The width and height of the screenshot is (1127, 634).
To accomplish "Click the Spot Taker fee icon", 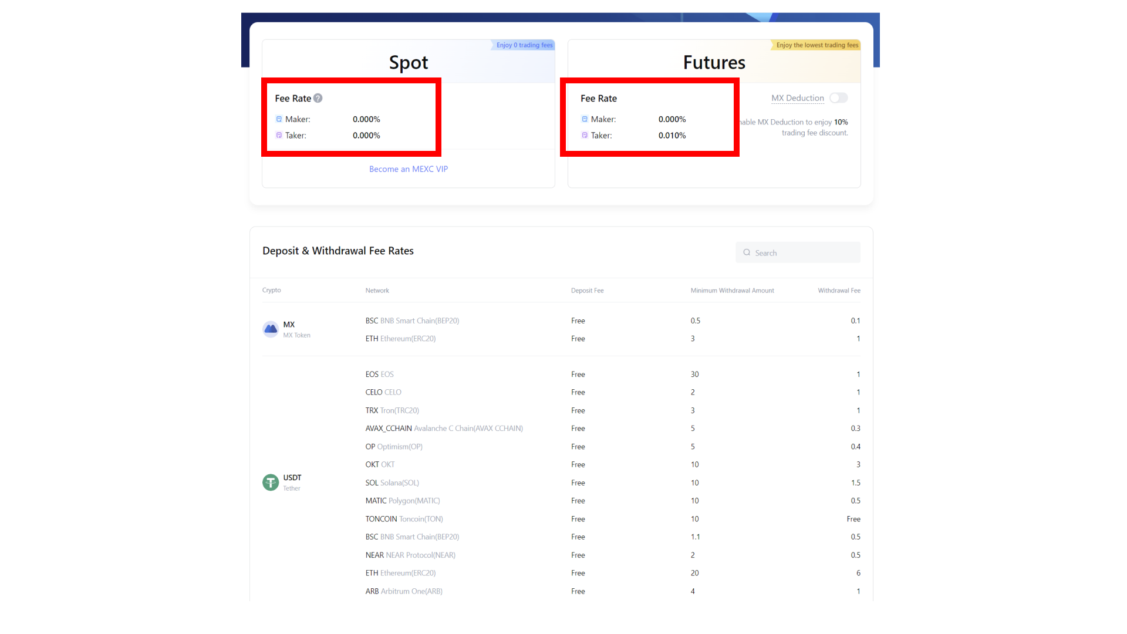I will pyautogui.click(x=279, y=136).
